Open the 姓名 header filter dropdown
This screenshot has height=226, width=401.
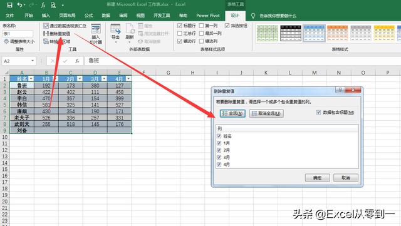pyautogui.click(x=31, y=78)
